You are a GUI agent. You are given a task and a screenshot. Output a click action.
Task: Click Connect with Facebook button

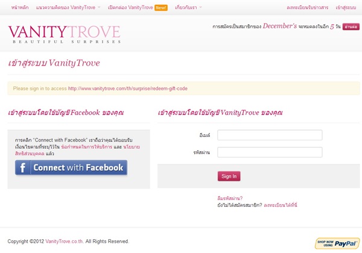click(x=71, y=167)
